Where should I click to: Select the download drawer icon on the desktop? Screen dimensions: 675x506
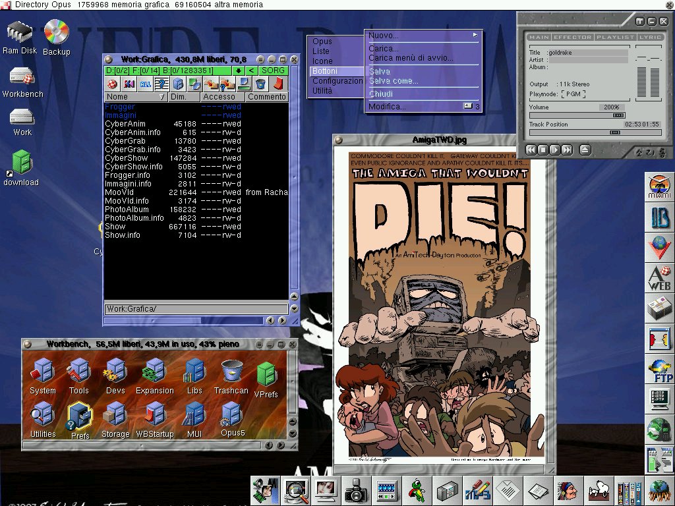pyautogui.click(x=21, y=168)
